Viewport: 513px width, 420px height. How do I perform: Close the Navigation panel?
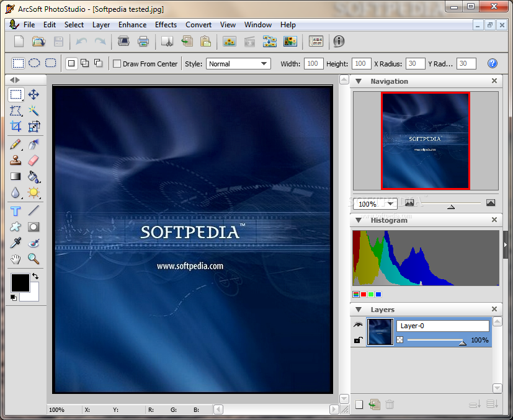[494, 81]
